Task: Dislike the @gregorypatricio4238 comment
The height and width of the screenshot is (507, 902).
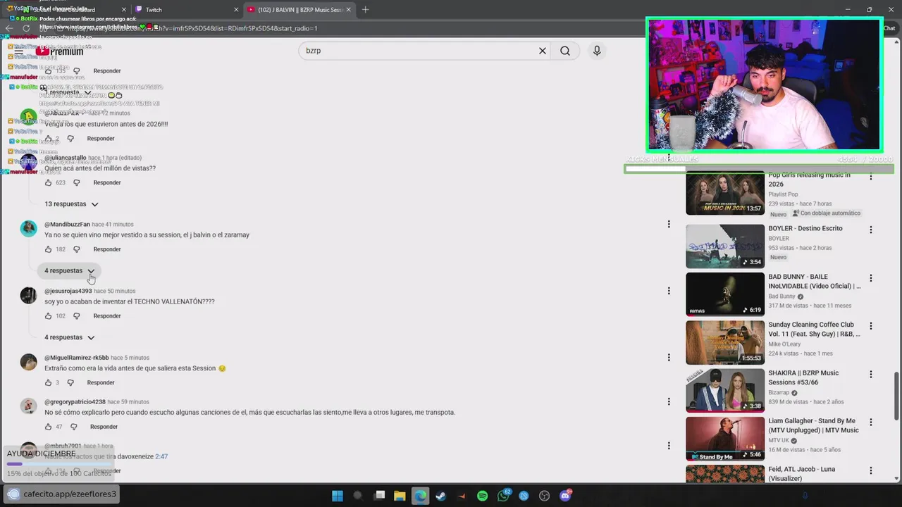Action: (74, 427)
